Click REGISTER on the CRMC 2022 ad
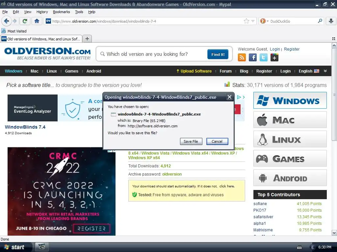 (91, 229)
